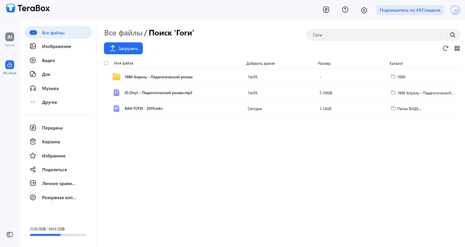
Task: Click the mkv video file icon
Action: coord(116,108)
